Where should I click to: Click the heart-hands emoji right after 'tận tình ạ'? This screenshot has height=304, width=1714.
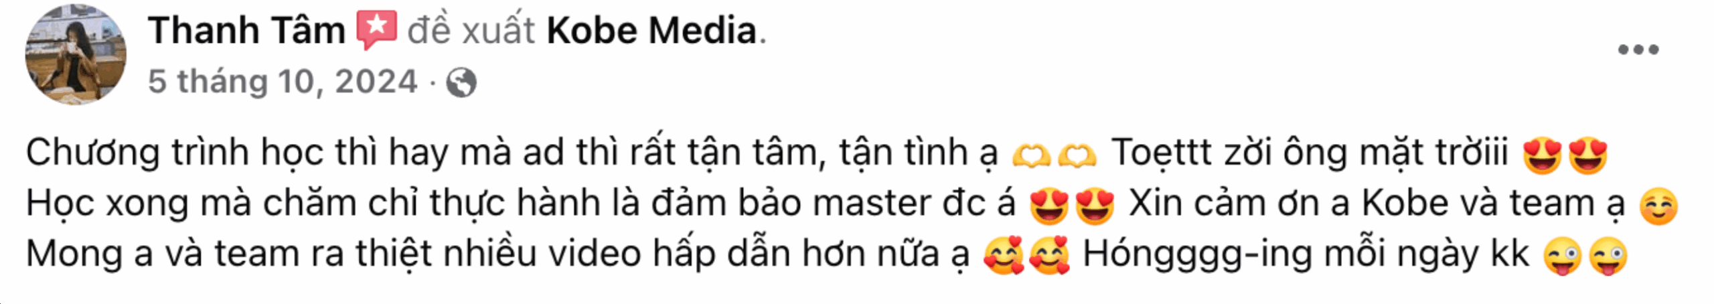click(1032, 155)
